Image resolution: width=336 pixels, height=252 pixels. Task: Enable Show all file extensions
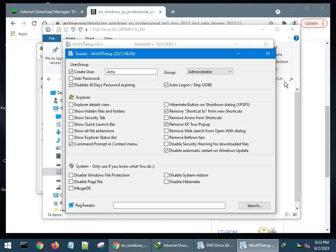tap(71, 131)
